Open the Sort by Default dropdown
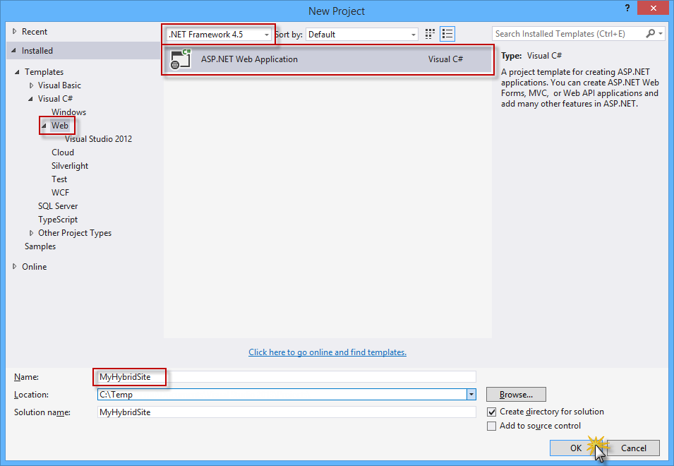Screen dimensions: 674x466 pyautogui.click(x=411, y=33)
